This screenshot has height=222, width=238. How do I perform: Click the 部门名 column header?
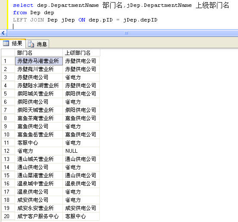[x=39, y=53]
